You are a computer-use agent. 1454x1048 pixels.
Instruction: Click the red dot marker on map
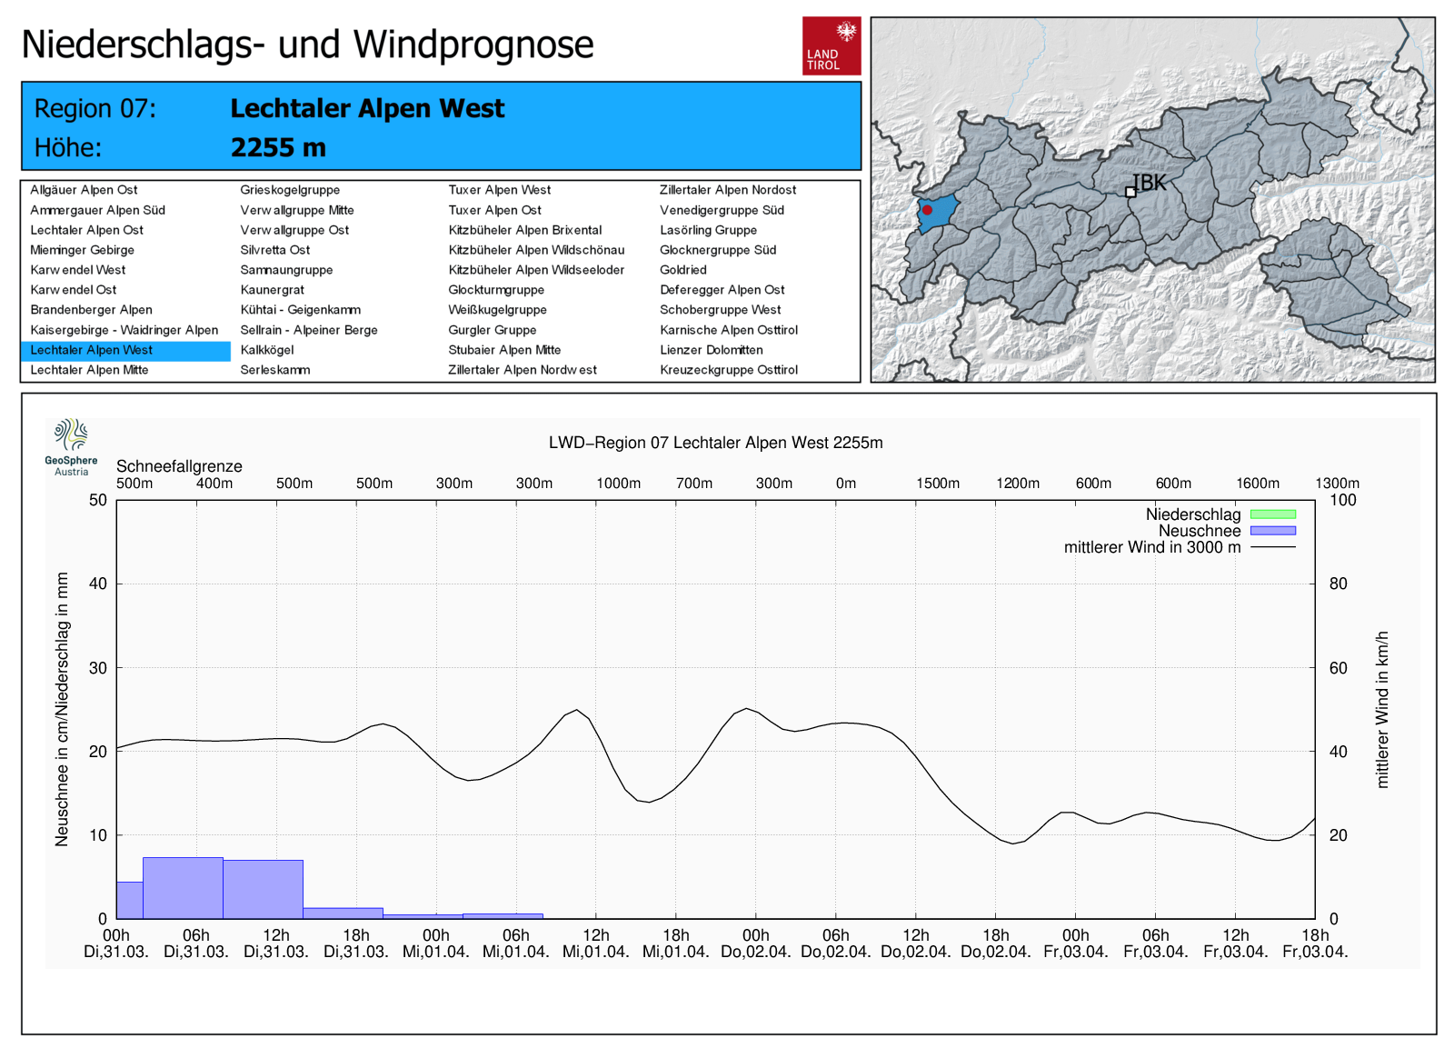[927, 210]
